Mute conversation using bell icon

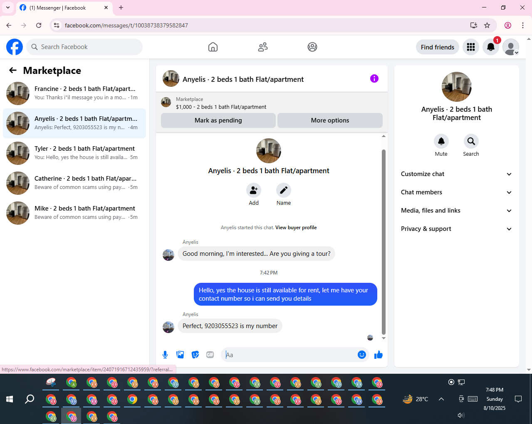441,141
